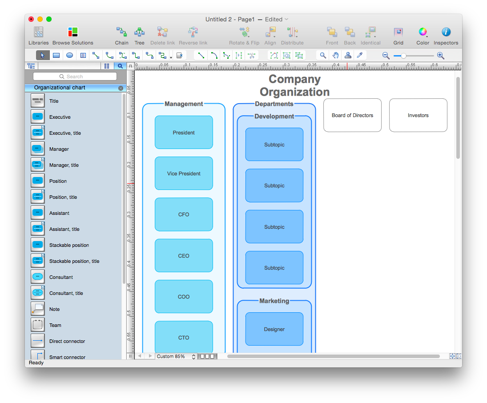Choose the Arc drawing tool
The height and width of the screenshot is (403, 487).
tap(214, 55)
